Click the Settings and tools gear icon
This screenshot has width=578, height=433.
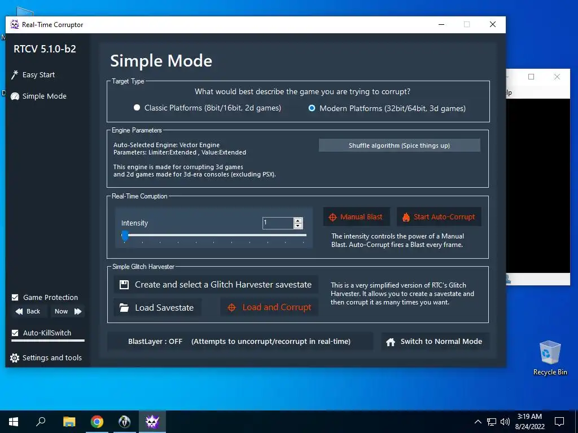coord(15,358)
